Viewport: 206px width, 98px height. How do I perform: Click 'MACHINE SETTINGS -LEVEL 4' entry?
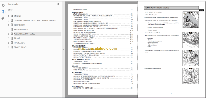[84, 38]
